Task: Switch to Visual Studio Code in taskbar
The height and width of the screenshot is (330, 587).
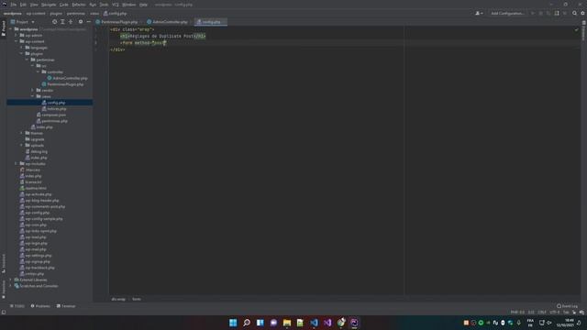Action: pos(314,323)
